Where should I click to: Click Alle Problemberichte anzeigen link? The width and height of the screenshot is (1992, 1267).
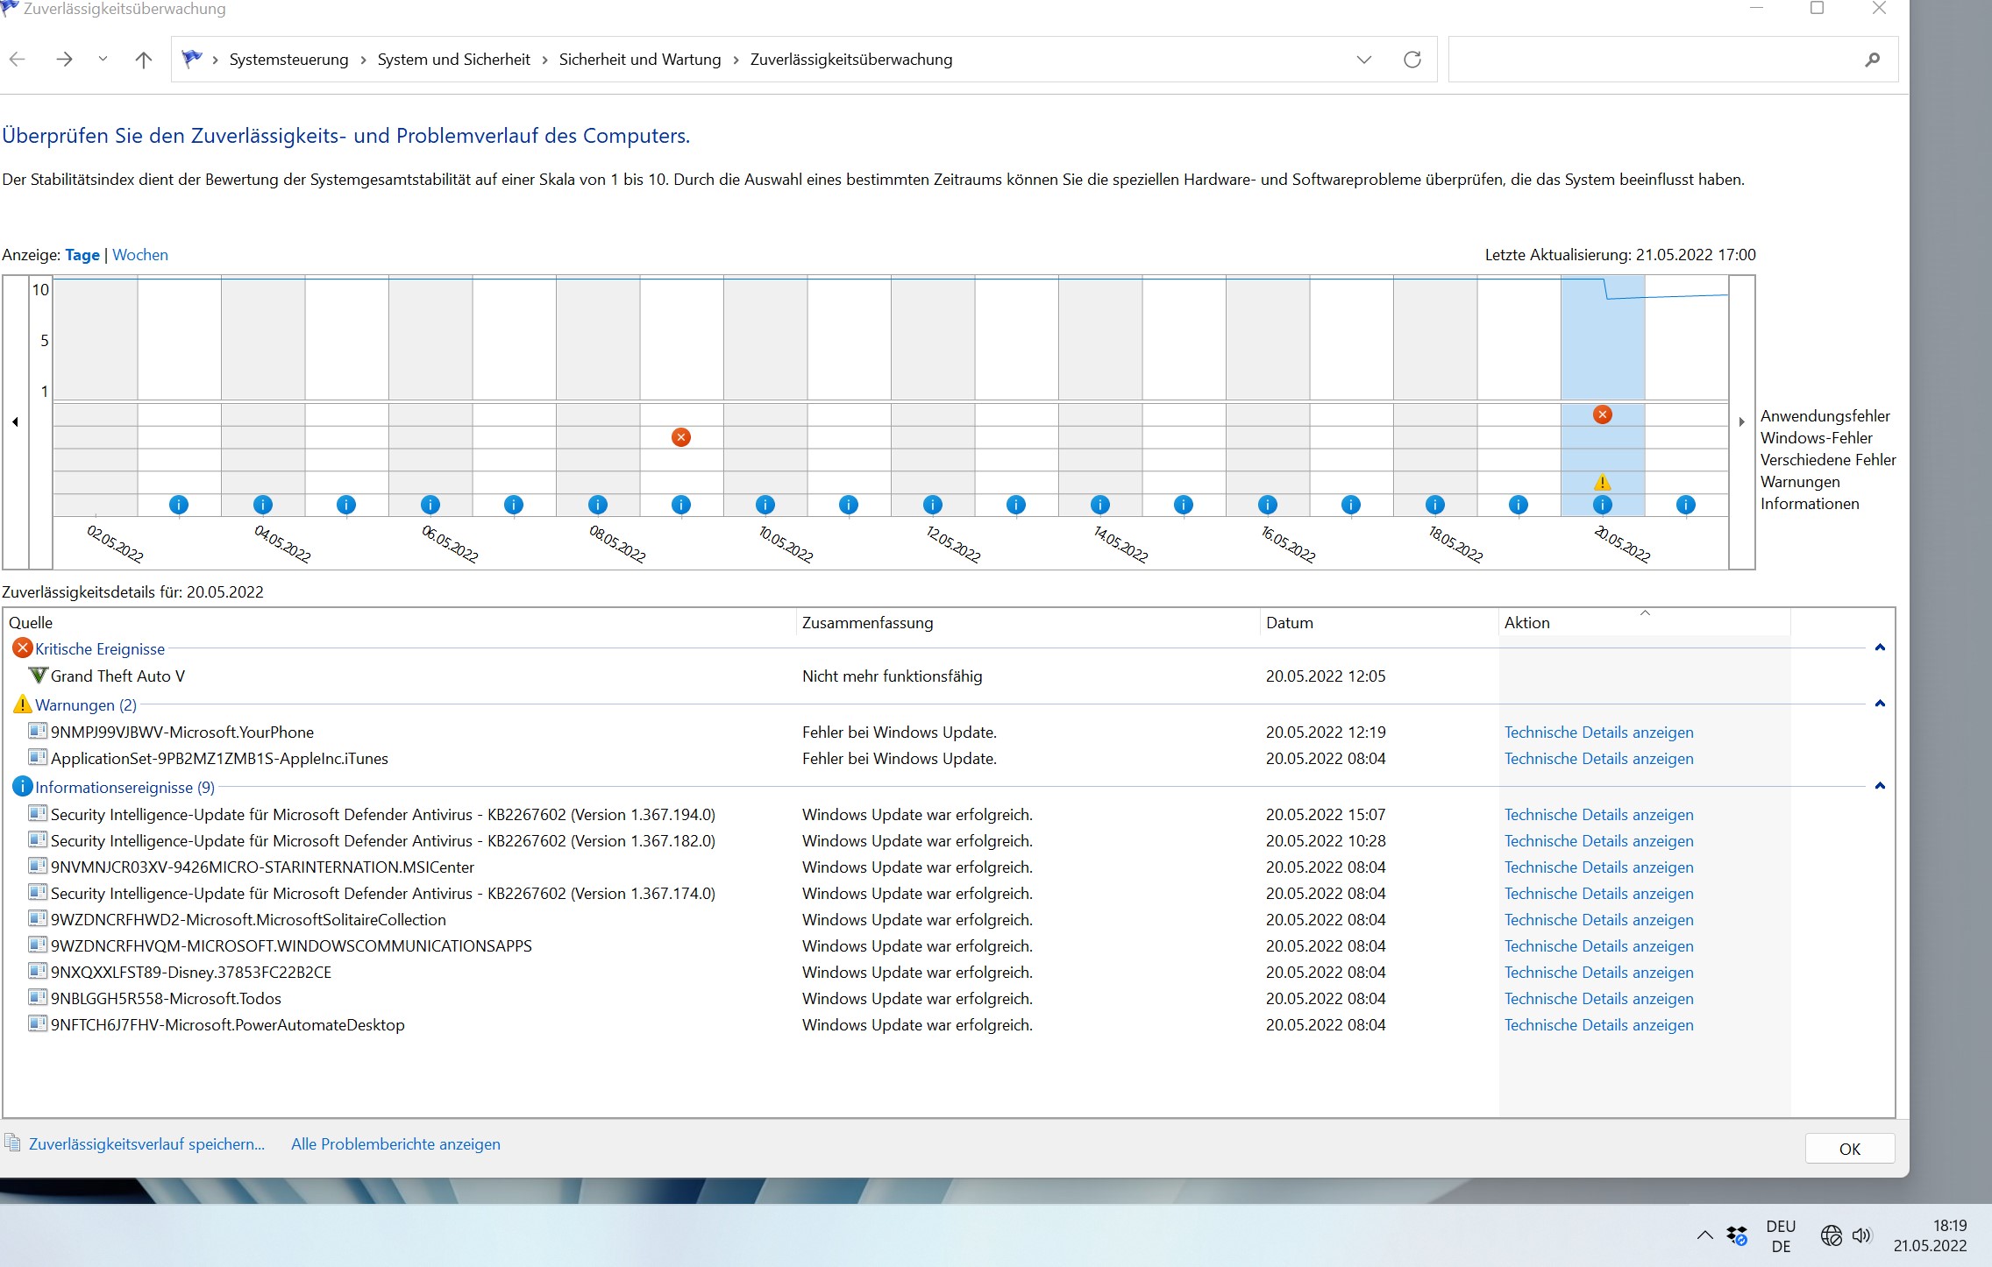tap(395, 1144)
